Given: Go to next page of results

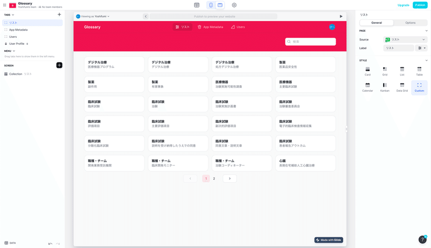Looking at the screenshot, I should coord(230,178).
